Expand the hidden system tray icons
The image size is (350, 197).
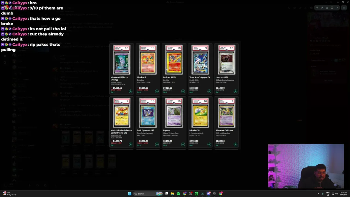click(318, 194)
